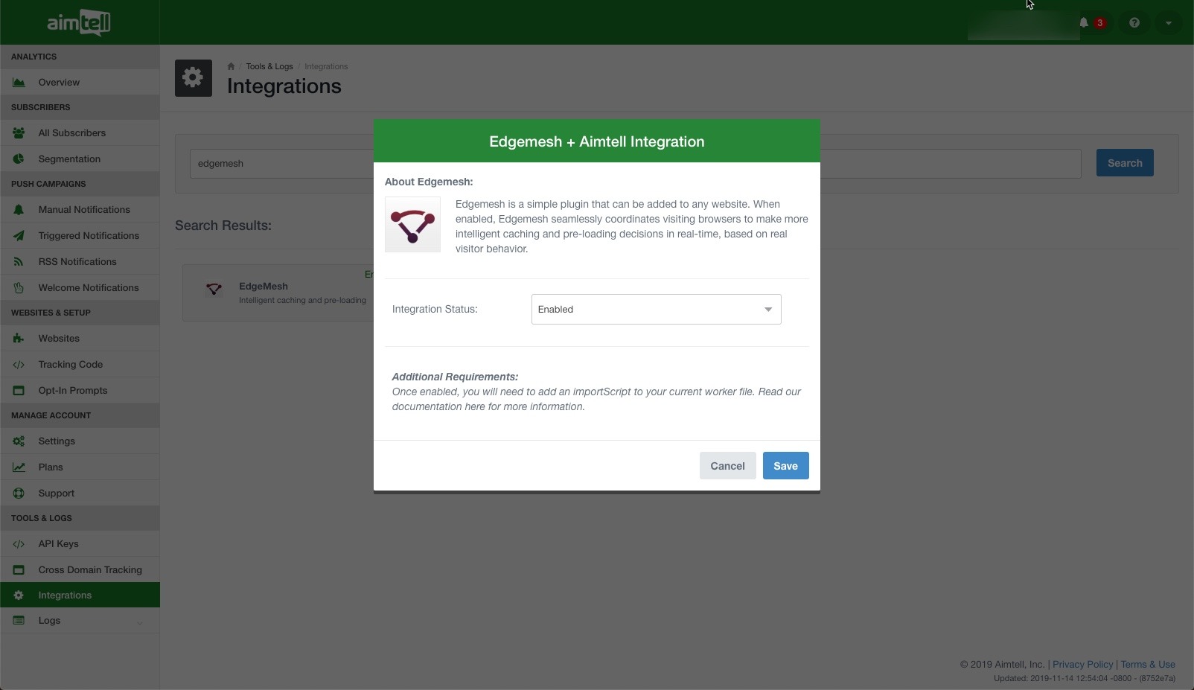Screen dimensions: 1194x690
Task: Click the notifications bell icon
Action: (x=1084, y=22)
